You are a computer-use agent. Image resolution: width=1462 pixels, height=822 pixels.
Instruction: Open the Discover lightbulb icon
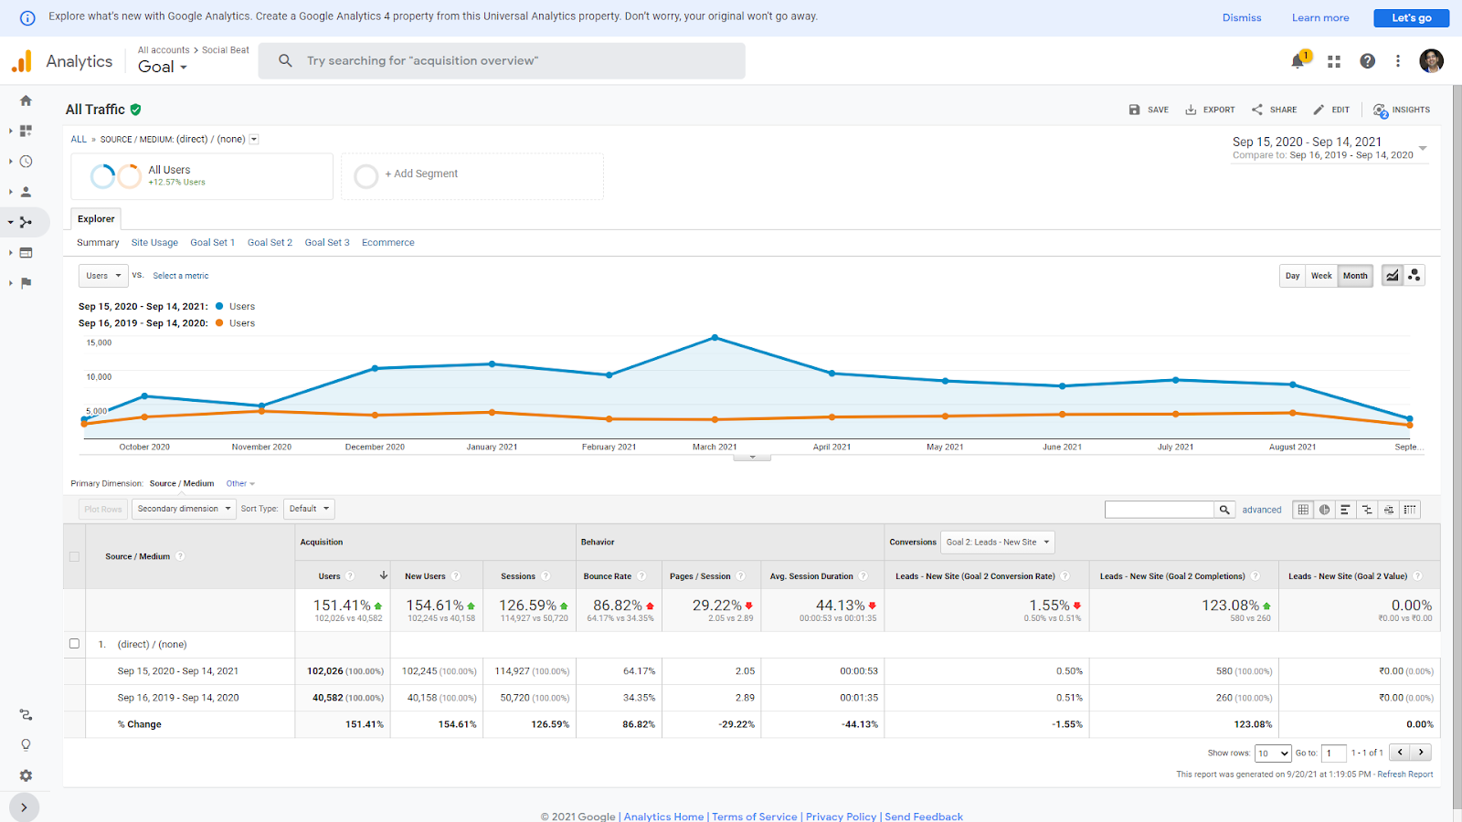26,744
